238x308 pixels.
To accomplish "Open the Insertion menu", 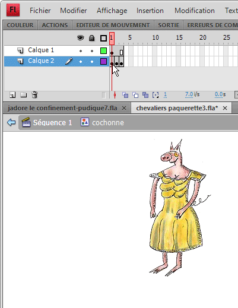I will click(150, 11).
